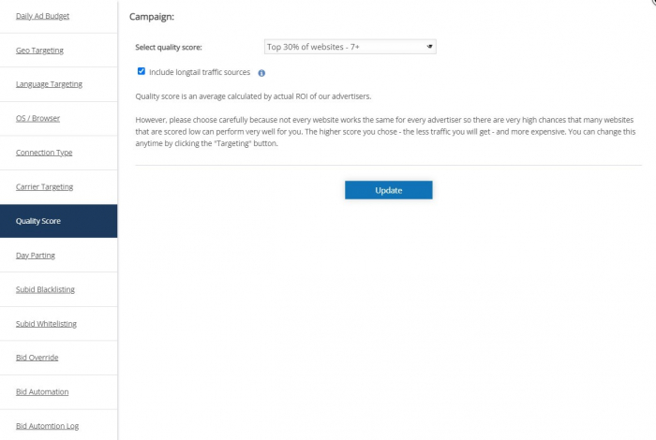Open the Select quality score dropdown
The width and height of the screenshot is (656, 440).
(350, 47)
